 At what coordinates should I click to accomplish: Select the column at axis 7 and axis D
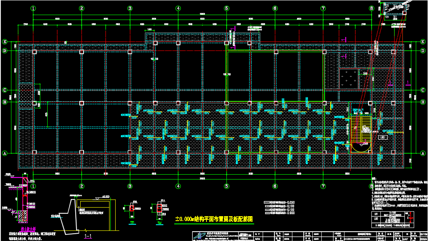pos(324,52)
